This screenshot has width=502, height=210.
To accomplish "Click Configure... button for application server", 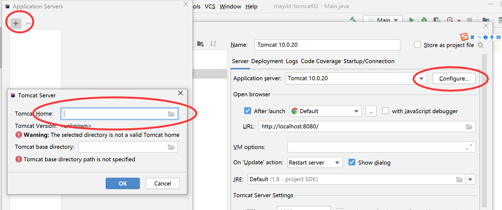I will [x=454, y=79].
